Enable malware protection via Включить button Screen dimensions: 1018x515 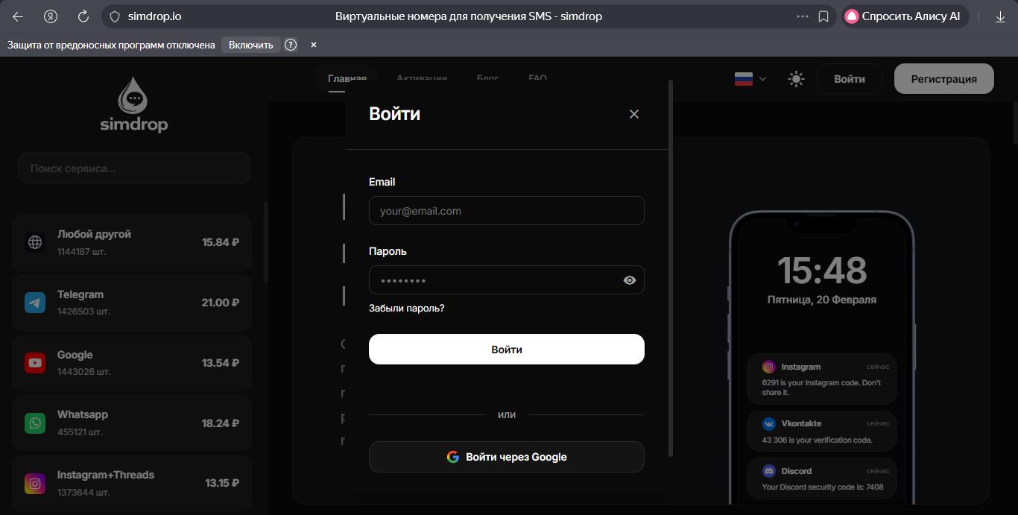pyautogui.click(x=251, y=45)
